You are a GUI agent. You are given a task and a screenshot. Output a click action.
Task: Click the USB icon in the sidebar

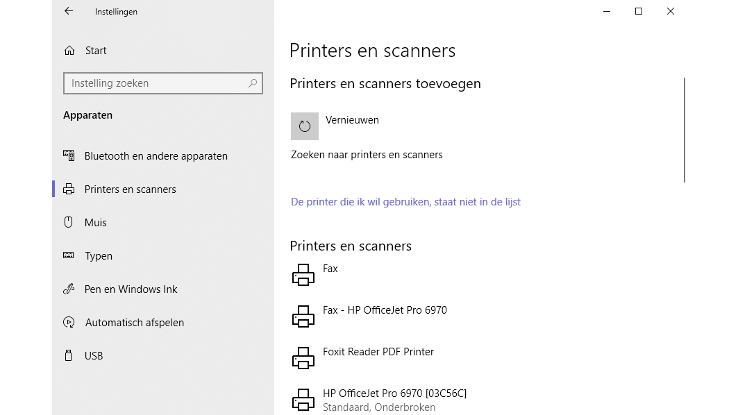(x=69, y=355)
